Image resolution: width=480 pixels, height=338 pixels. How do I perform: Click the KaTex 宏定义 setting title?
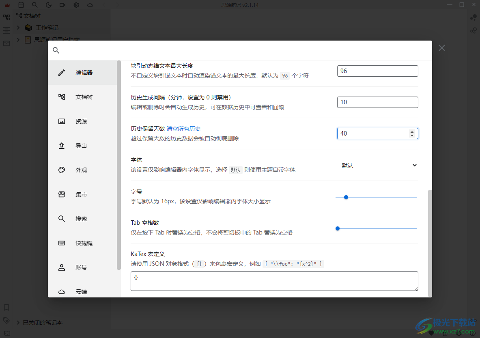[x=148, y=254]
